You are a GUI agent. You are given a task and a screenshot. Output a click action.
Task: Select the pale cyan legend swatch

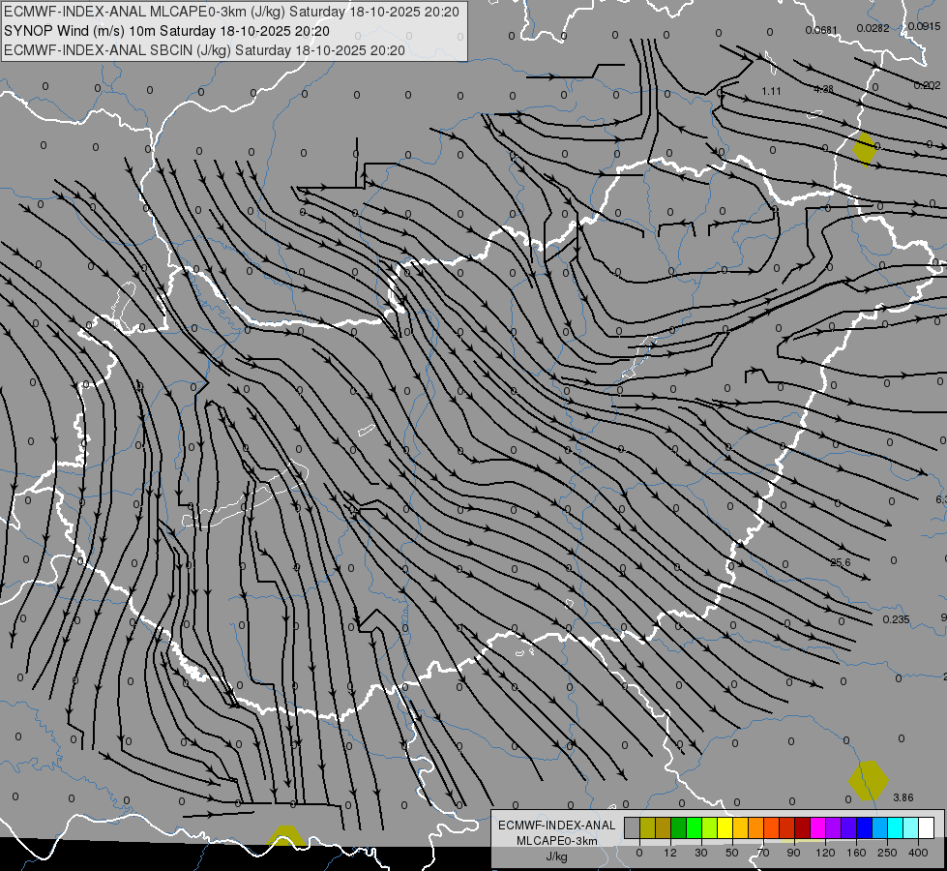pyautogui.click(x=911, y=827)
